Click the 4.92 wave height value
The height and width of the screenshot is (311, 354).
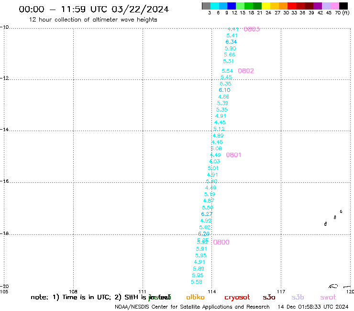[x=206, y=221]
